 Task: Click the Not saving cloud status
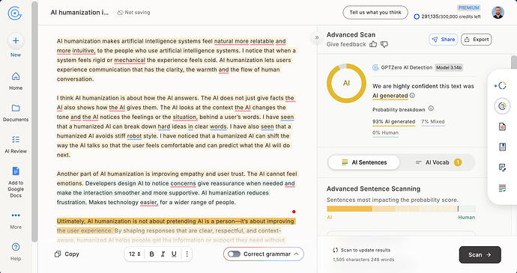coord(133,13)
